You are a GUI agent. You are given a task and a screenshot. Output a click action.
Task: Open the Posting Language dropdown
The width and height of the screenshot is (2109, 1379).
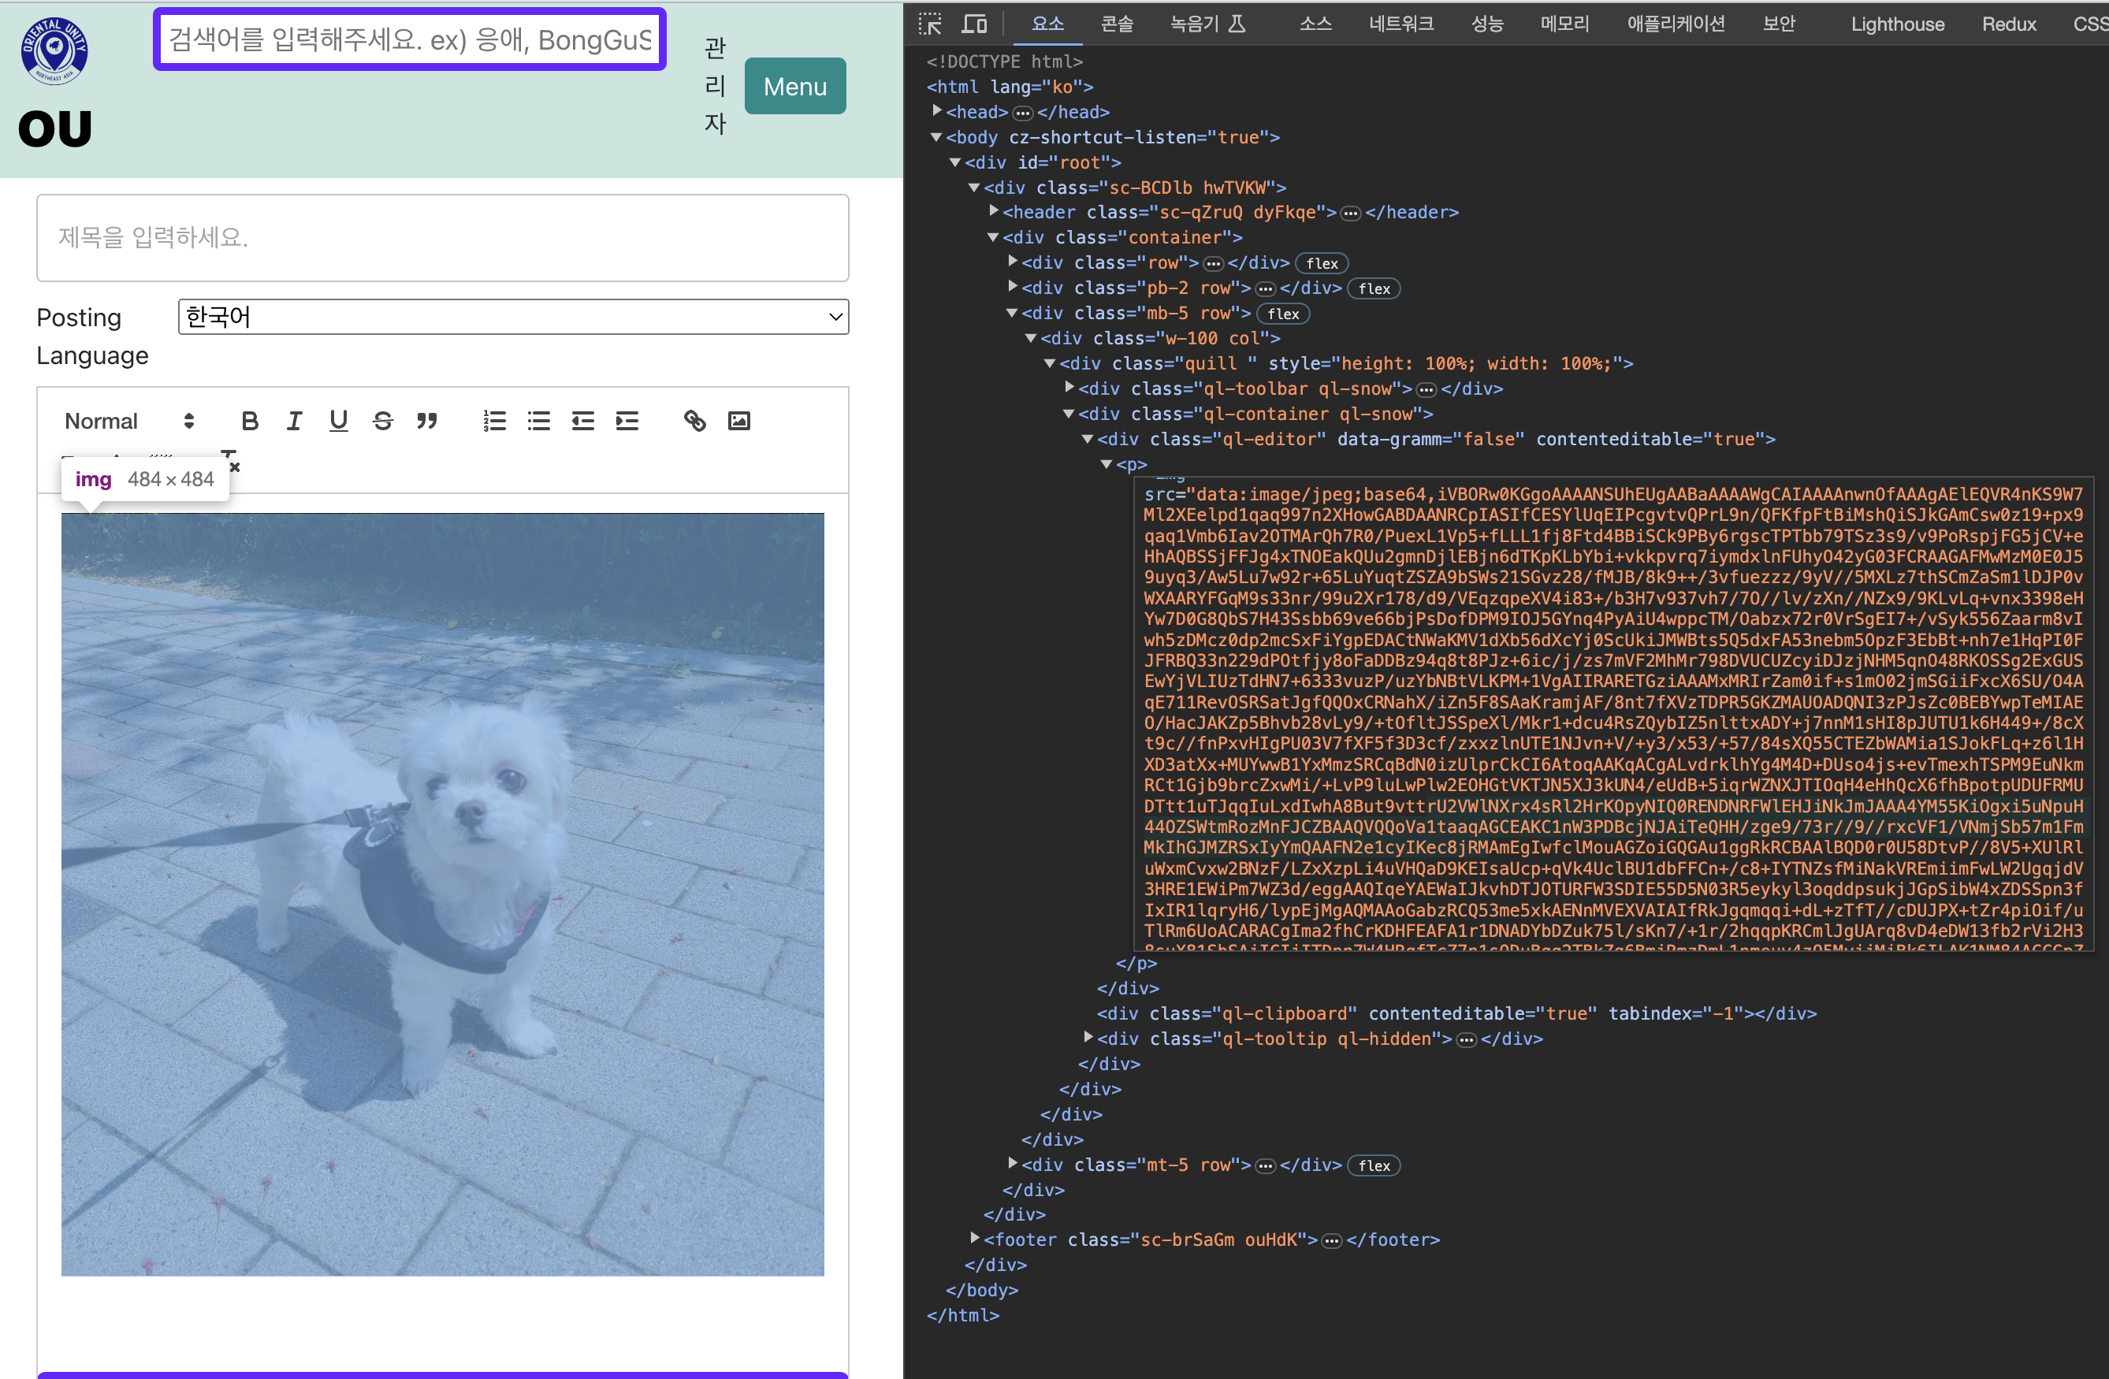(513, 318)
